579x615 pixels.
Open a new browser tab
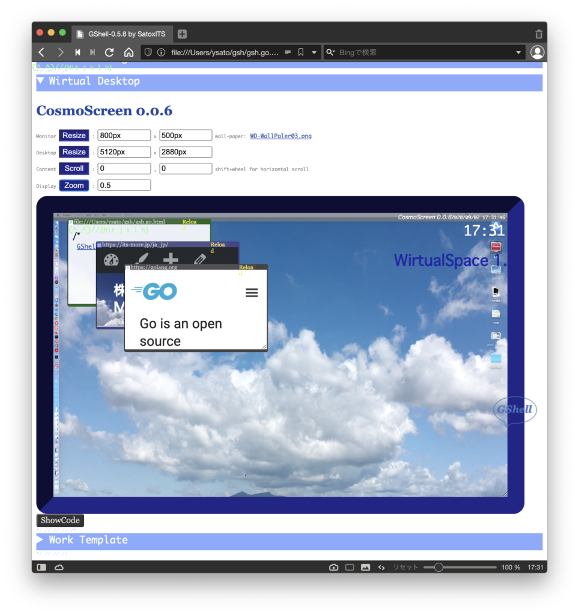(x=182, y=34)
